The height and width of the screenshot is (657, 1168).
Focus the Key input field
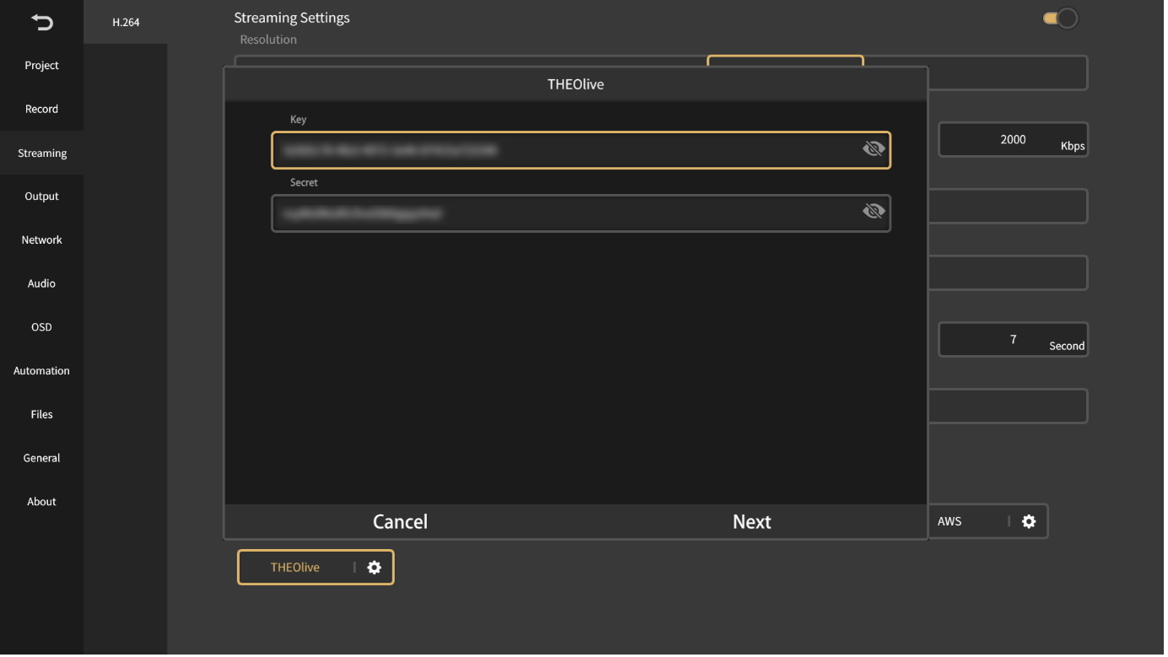pos(582,150)
